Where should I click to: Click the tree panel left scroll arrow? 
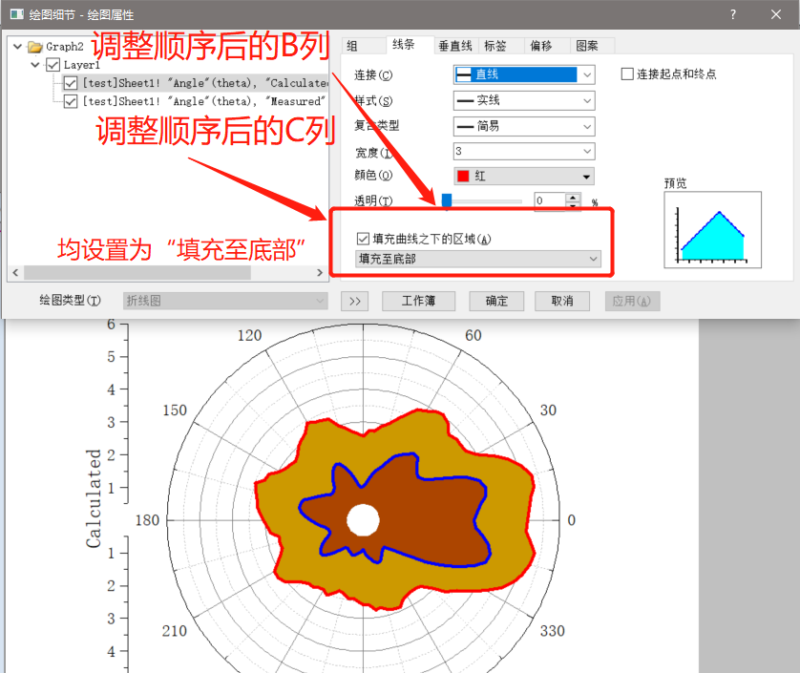(15, 272)
